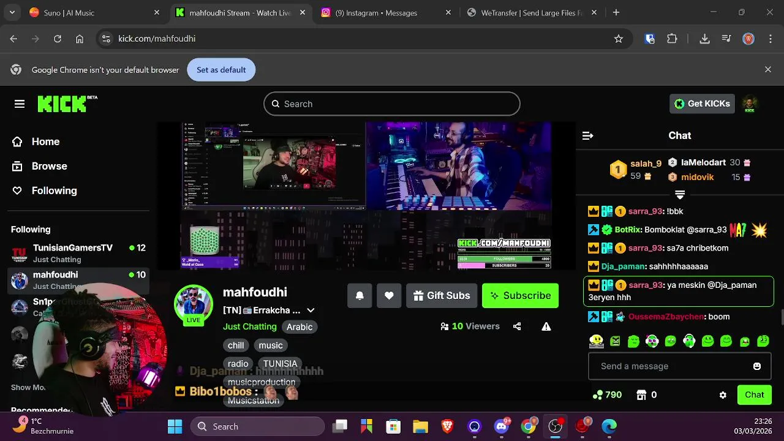Bookmark this page with the star
784x441 pixels.
(x=619, y=39)
